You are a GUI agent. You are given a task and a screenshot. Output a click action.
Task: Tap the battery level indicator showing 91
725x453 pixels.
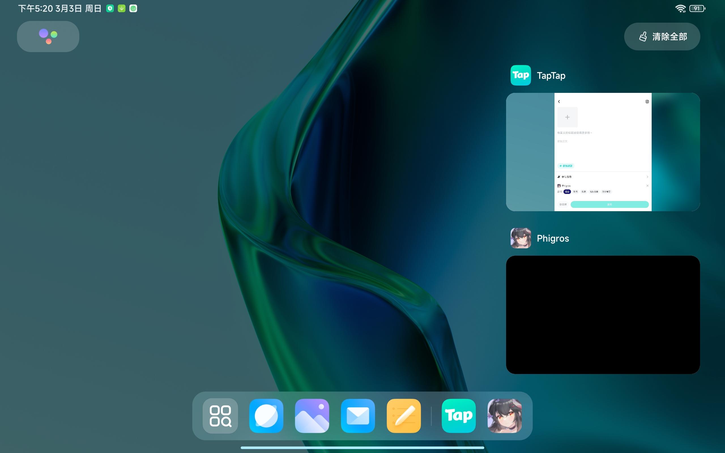point(697,8)
